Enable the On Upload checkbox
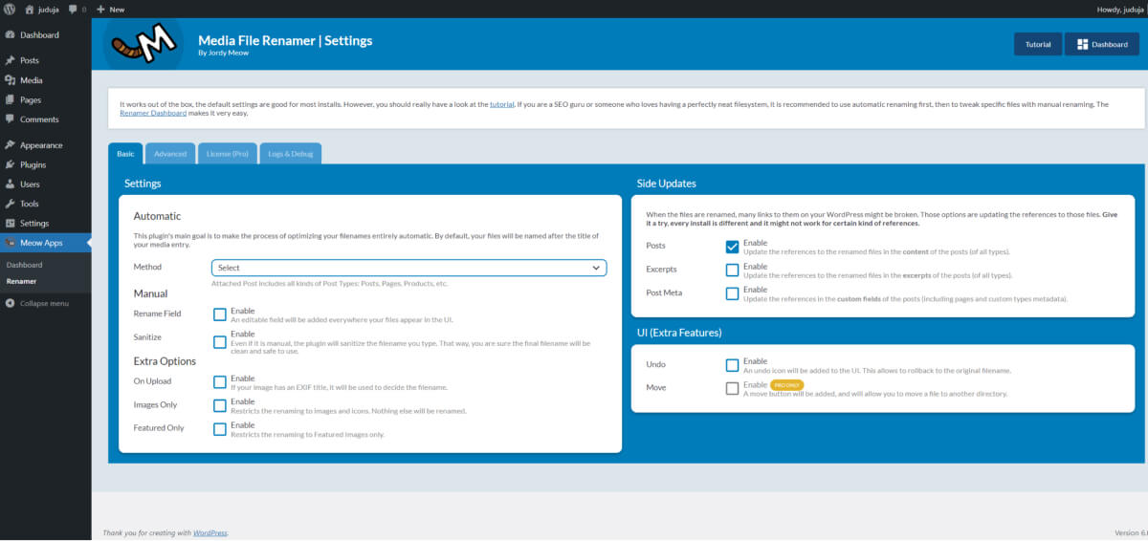The height and width of the screenshot is (541, 1148). pyautogui.click(x=220, y=382)
